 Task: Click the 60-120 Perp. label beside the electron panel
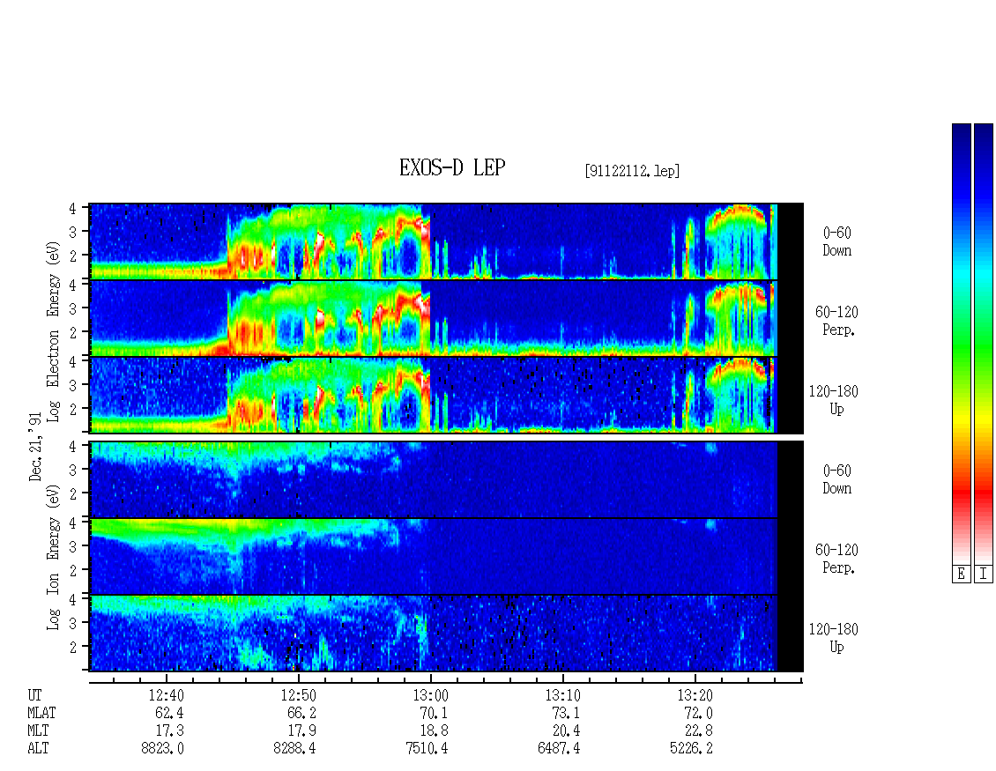836,321
